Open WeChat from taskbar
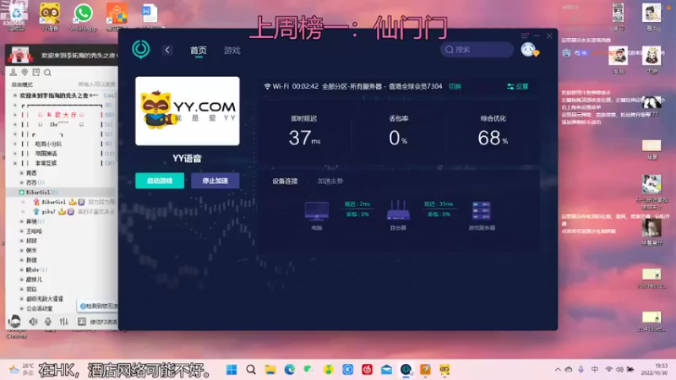The image size is (676, 380). point(308,370)
